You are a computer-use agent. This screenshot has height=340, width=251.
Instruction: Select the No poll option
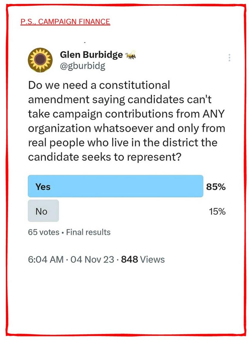43,211
